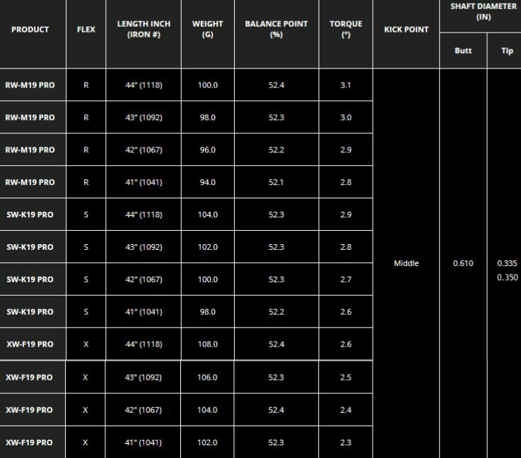Click balance point 52.3 in XW-F19 PRO 41" row
Image resolution: width=521 pixels, height=458 pixels.
pos(276,442)
